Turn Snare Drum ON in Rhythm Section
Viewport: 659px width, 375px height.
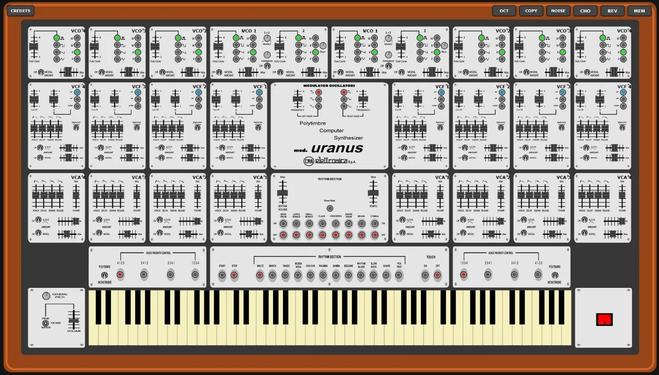[x=348, y=223]
